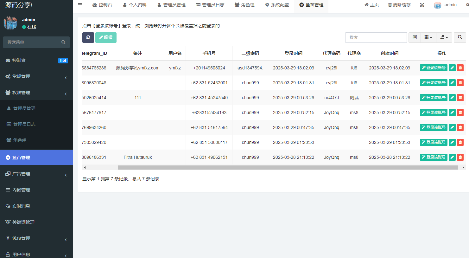Open the export data dropdown
The height and width of the screenshot is (258, 469).
444,37
